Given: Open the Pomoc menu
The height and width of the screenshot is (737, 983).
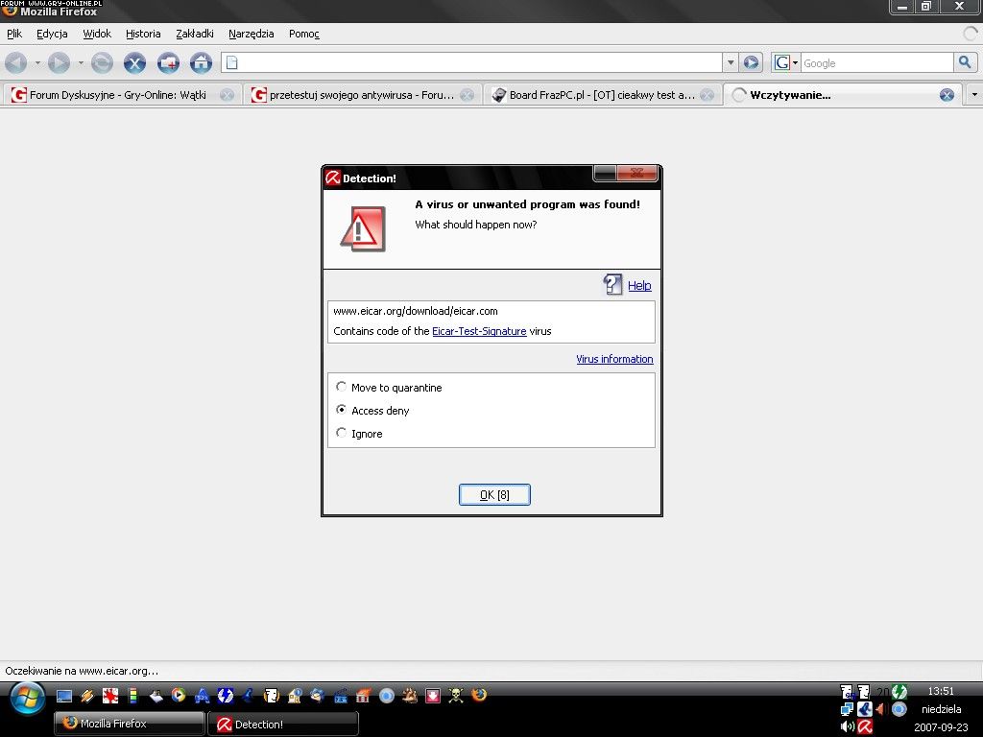Looking at the screenshot, I should 304,34.
